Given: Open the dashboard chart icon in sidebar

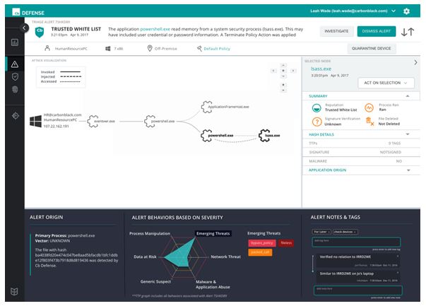Looking at the screenshot, I should (15, 42).
